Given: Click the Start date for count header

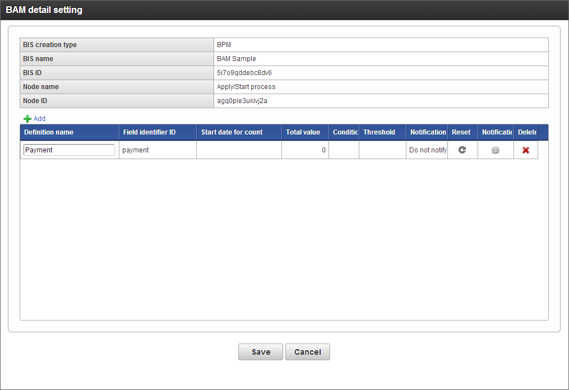Looking at the screenshot, I should 239,132.
